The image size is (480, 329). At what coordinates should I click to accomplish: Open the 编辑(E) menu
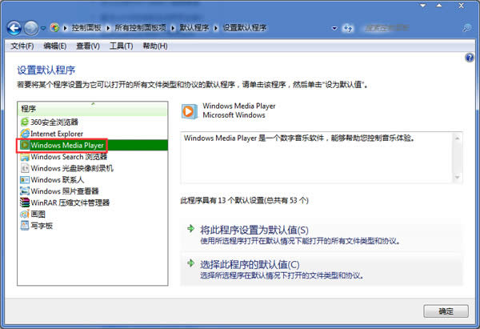54,46
